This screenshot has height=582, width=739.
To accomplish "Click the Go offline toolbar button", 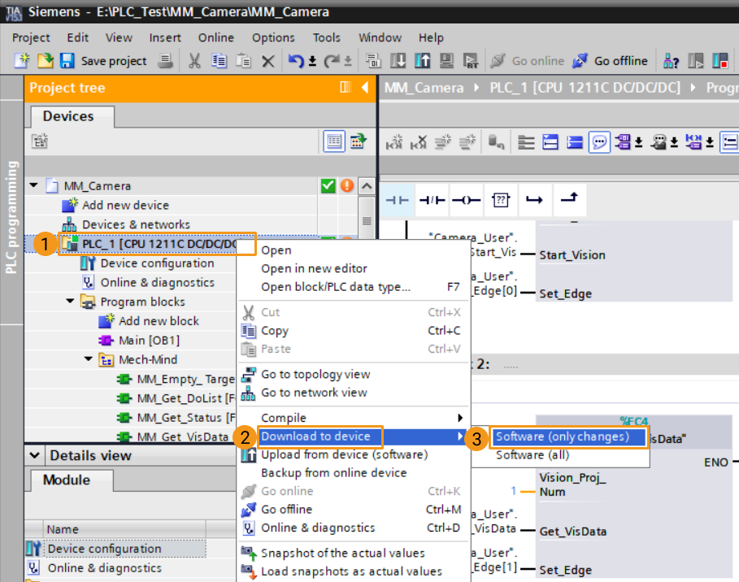I will 610,61.
